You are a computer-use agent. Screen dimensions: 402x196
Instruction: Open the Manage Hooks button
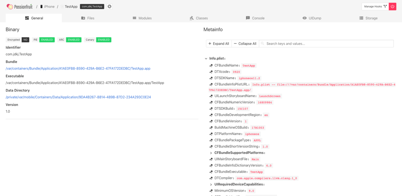pyautogui.click(x=375, y=6)
